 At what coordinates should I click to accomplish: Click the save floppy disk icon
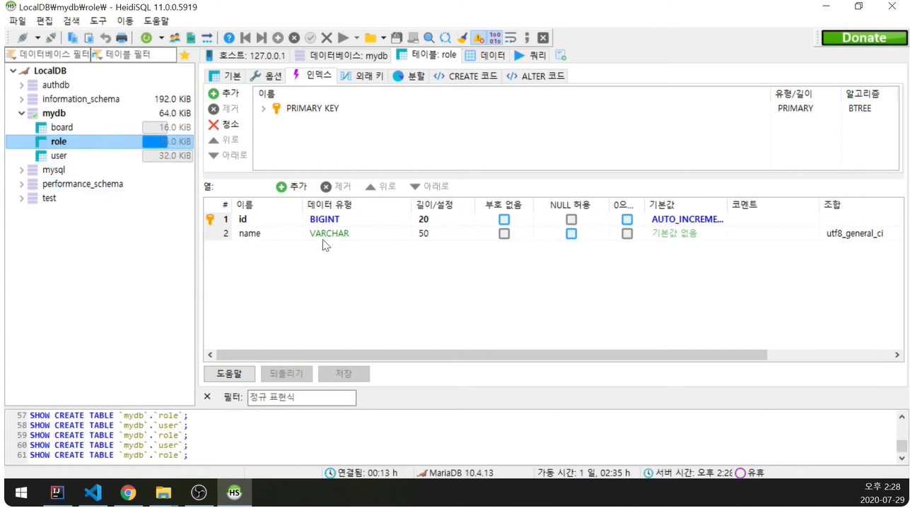(397, 37)
